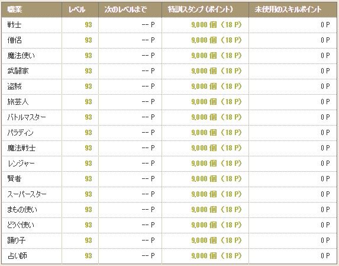Viewport: 339px width, 266px height.
Task: Click the level 93 value for 踊り子
Action: [88, 241]
